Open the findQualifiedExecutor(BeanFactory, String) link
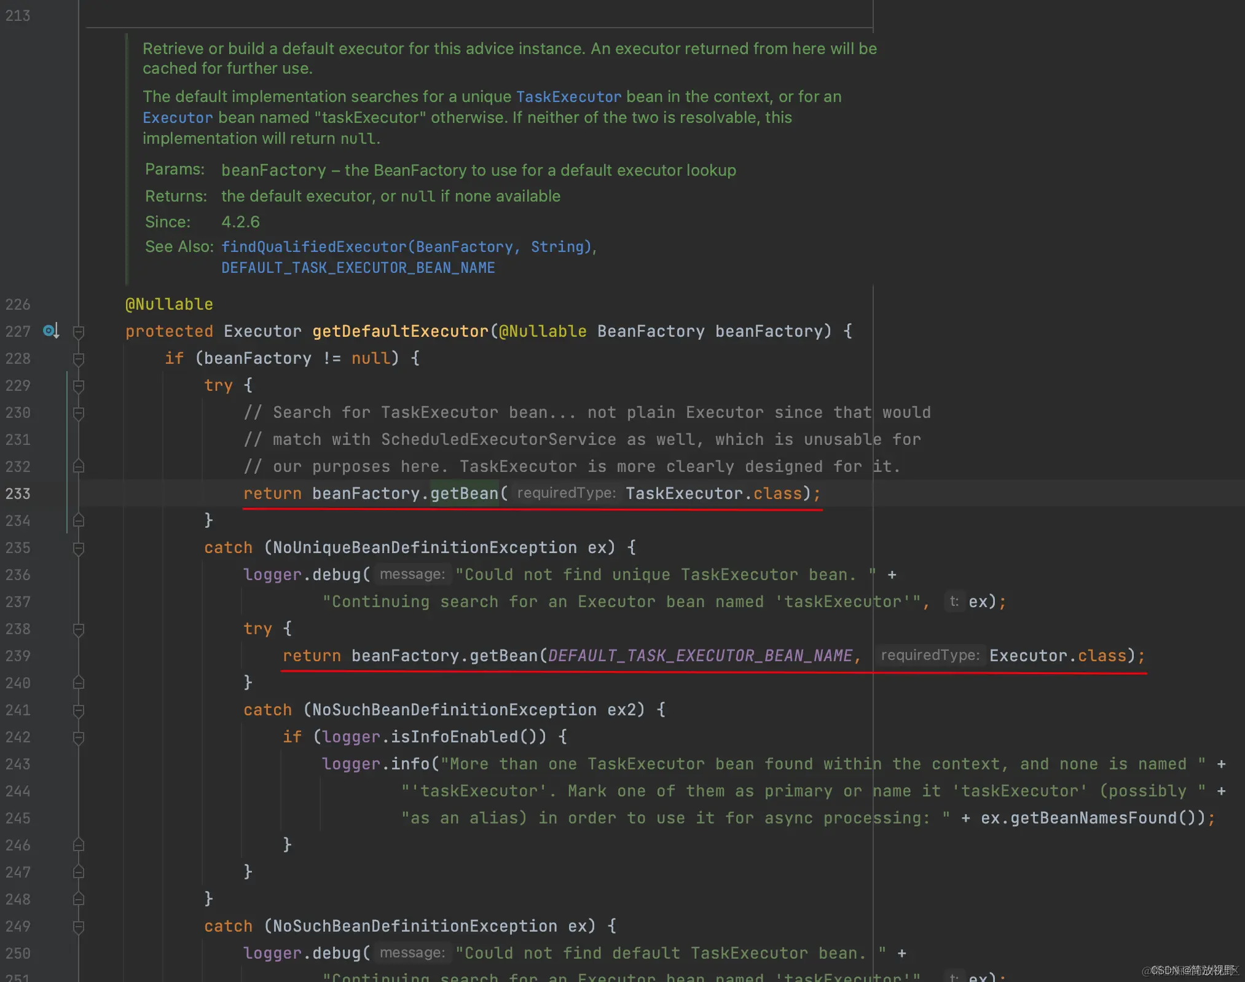 (407, 246)
